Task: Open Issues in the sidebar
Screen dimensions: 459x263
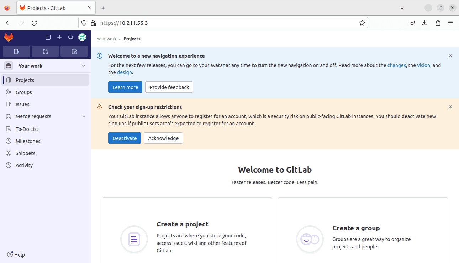Action: (46, 104)
